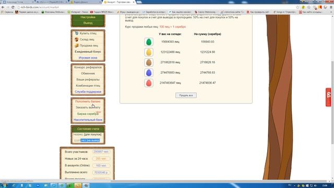The height and width of the screenshot is (188, 334).
Task: Click the green egg icon
Action: (x=149, y=42)
